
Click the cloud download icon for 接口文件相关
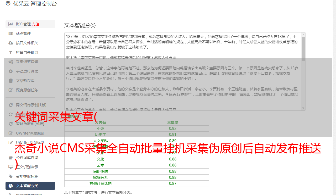11,43
